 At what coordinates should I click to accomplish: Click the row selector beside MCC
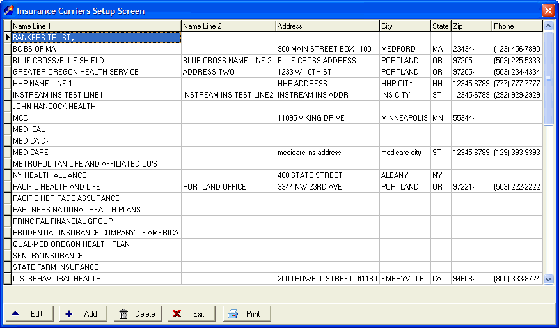[8, 118]
